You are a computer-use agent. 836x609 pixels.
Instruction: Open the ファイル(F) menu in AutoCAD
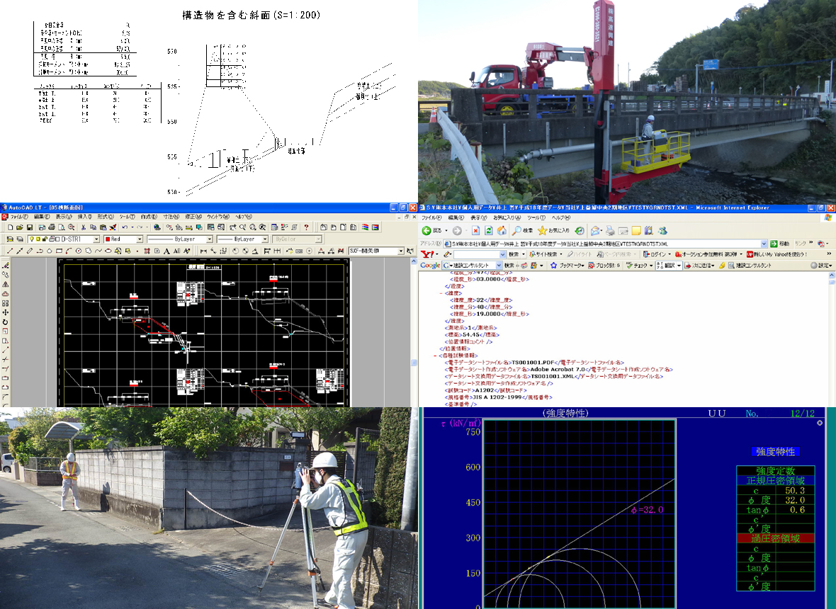[x=19, y=217]
